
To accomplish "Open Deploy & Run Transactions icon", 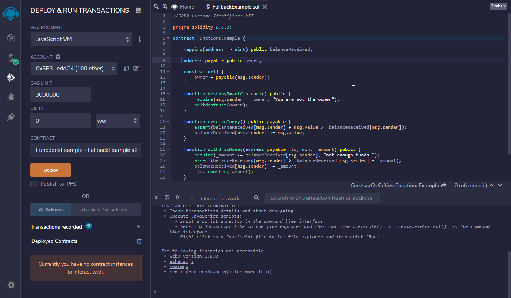I will 11,77.
